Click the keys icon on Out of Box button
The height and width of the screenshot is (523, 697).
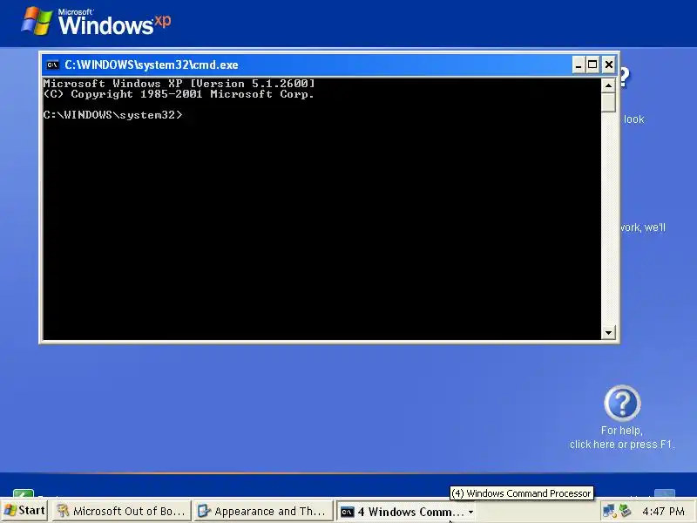pos(63,512)
